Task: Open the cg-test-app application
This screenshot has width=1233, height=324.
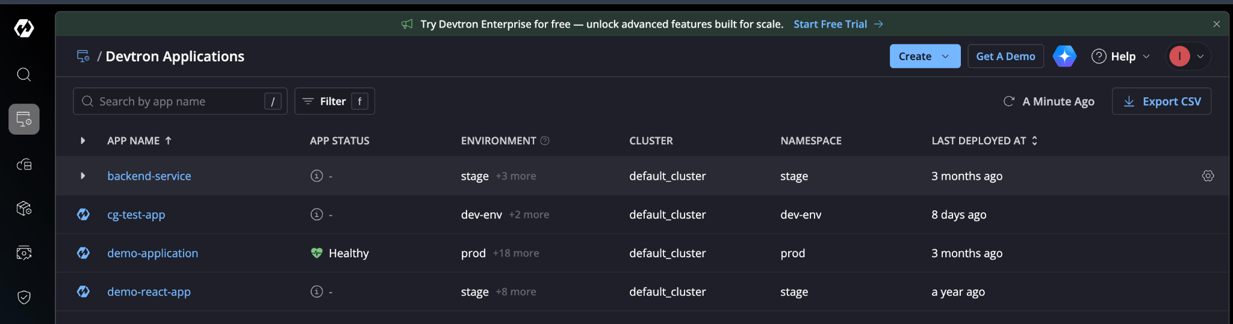Action: click(x=136, y=215)
